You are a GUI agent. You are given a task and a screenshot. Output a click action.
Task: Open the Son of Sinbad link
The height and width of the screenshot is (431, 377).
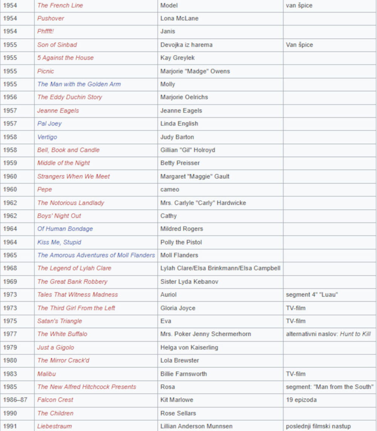(57, 45)
